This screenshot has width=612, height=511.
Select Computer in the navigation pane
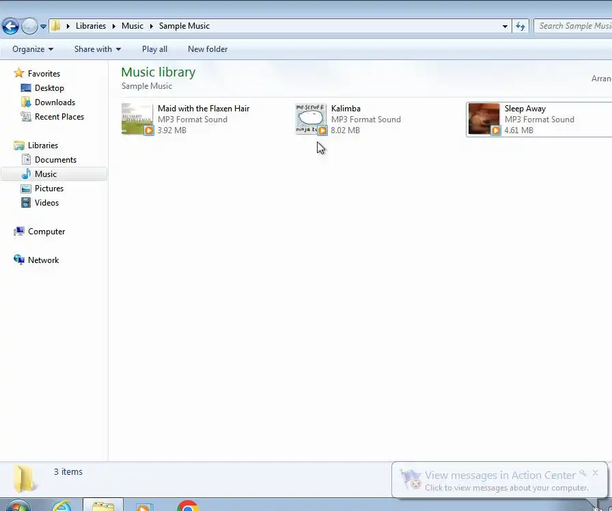pyautogui.click(x=46, y=232)
